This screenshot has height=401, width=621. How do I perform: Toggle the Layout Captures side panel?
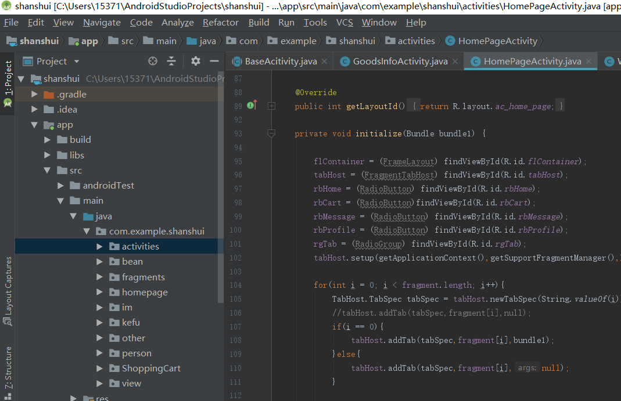coord(8,286)
